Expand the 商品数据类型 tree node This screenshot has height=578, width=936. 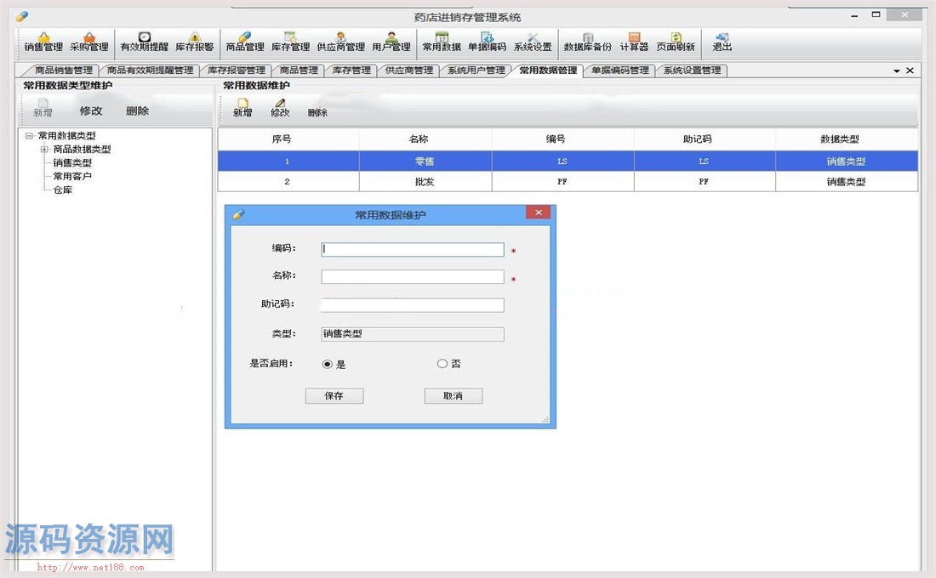coord(44,150)
